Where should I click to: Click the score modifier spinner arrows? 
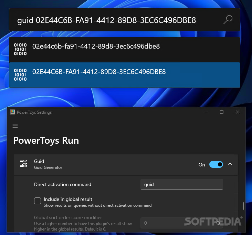218,223
